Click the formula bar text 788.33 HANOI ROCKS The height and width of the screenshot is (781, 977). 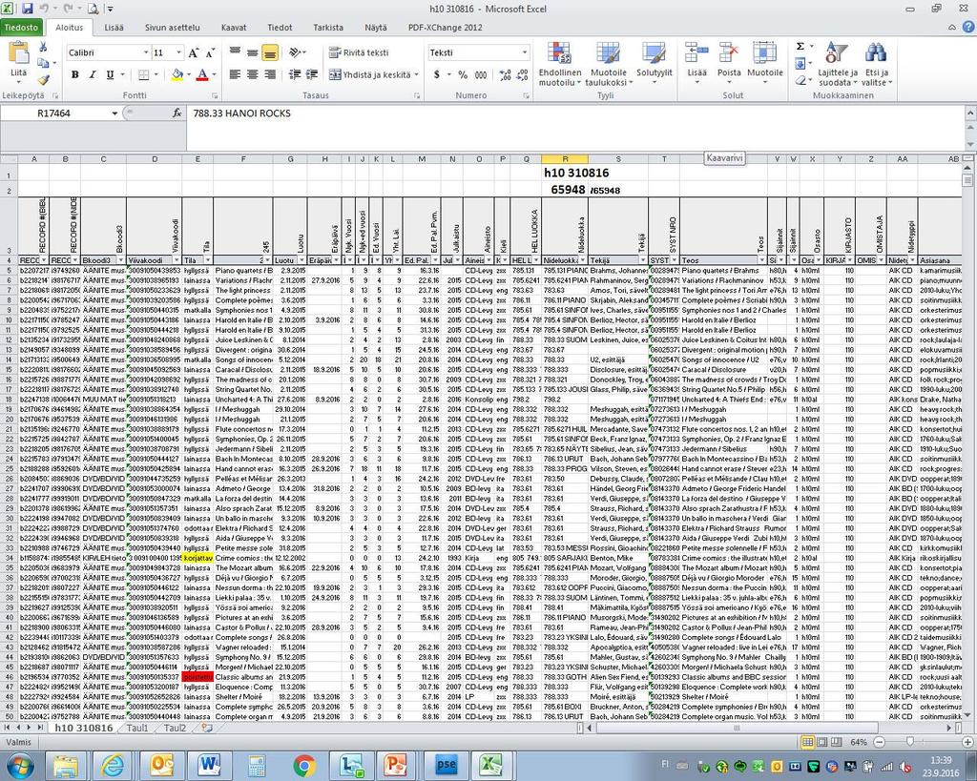coord(241,113)
